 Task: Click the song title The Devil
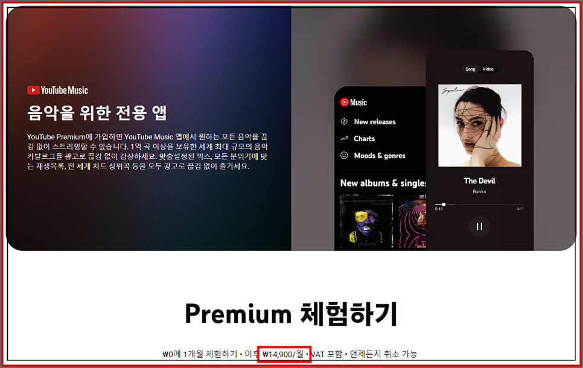click(x=479, y=181)
